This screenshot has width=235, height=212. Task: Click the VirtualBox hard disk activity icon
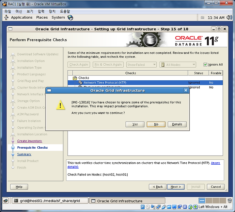(143, 207)
